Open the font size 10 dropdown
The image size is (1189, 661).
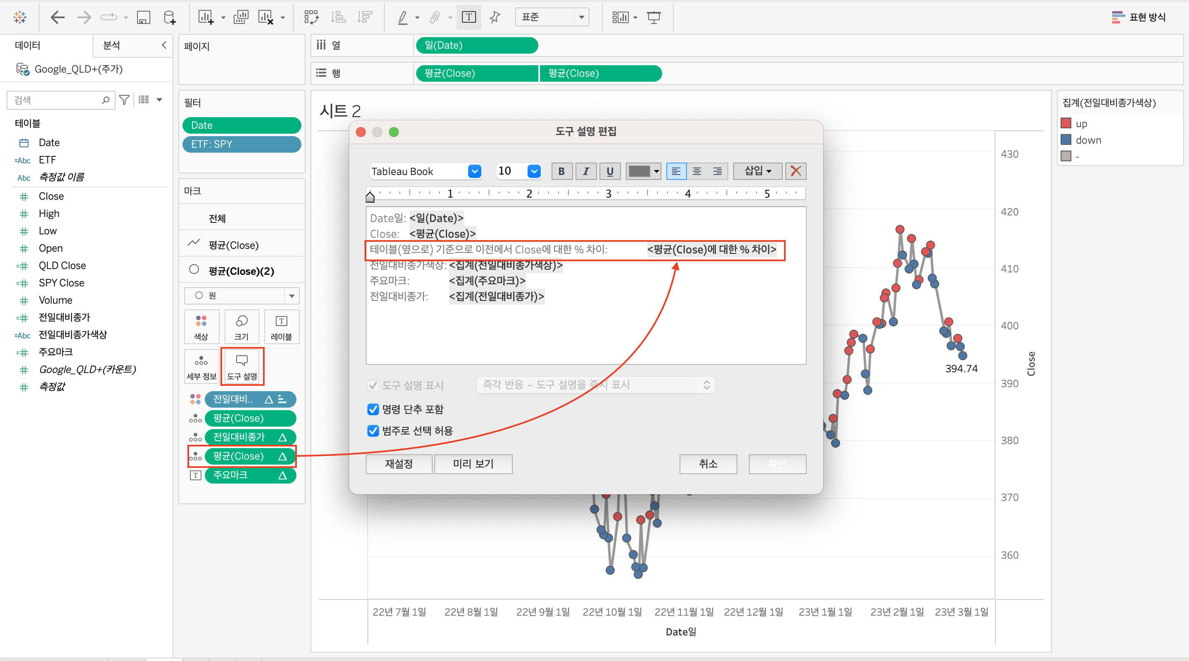(533, 171)
